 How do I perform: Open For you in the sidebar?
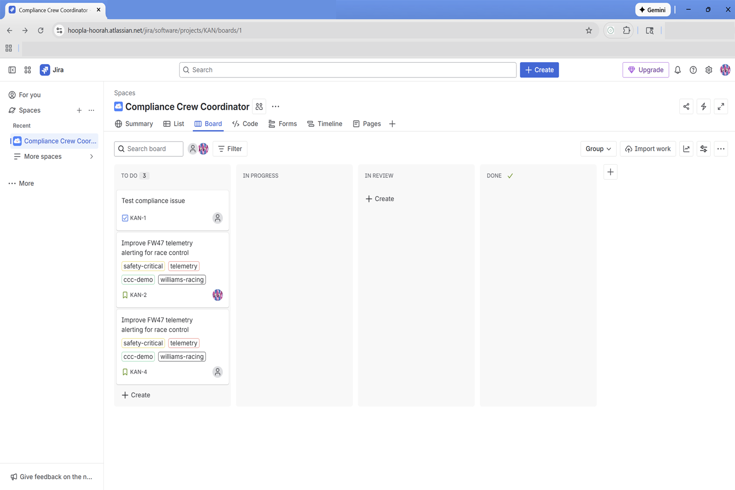point(24,95)
